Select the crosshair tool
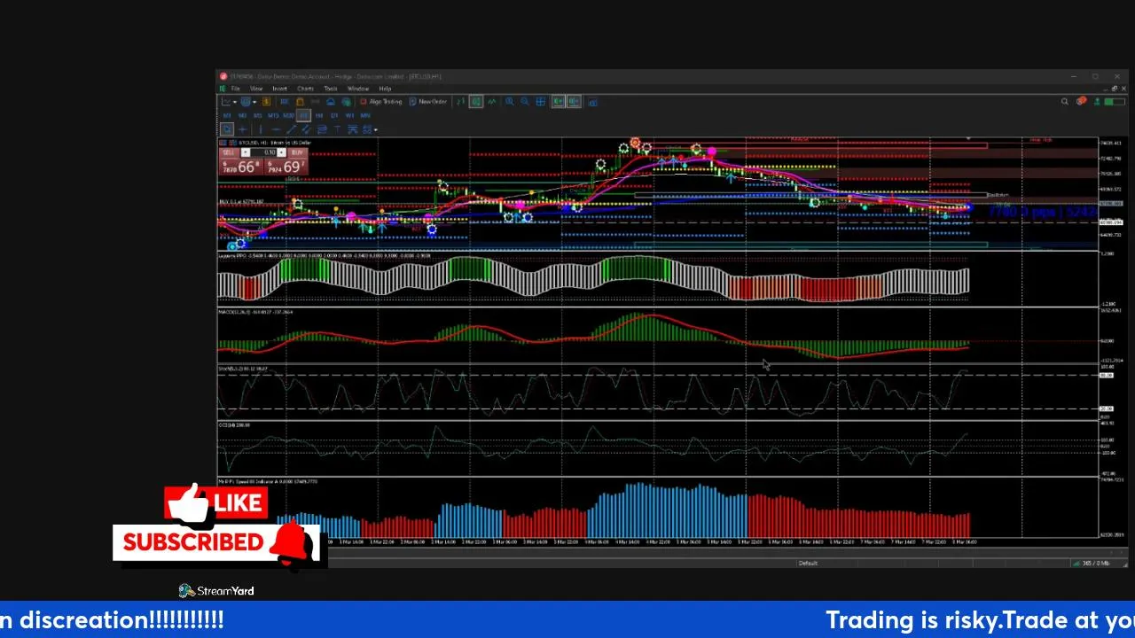1135x638 pixels. click(x=243, y=129)
